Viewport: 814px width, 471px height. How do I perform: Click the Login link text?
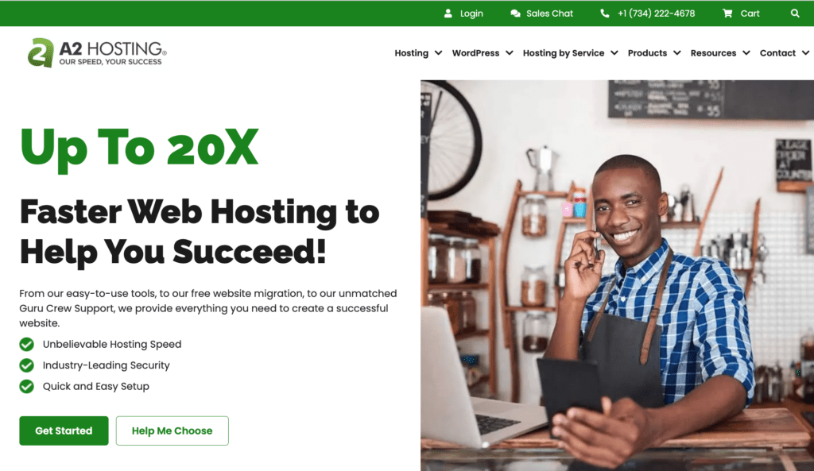click(x=471, y=14)
